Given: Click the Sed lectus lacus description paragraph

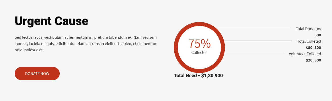Looking at the screenshot, I should point(86,44).
